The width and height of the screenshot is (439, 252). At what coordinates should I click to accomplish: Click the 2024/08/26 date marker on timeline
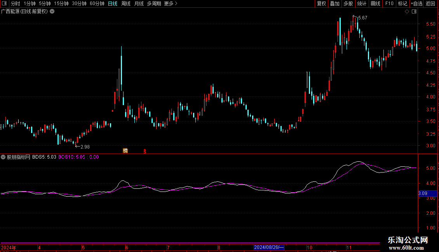tap(269, 247)
